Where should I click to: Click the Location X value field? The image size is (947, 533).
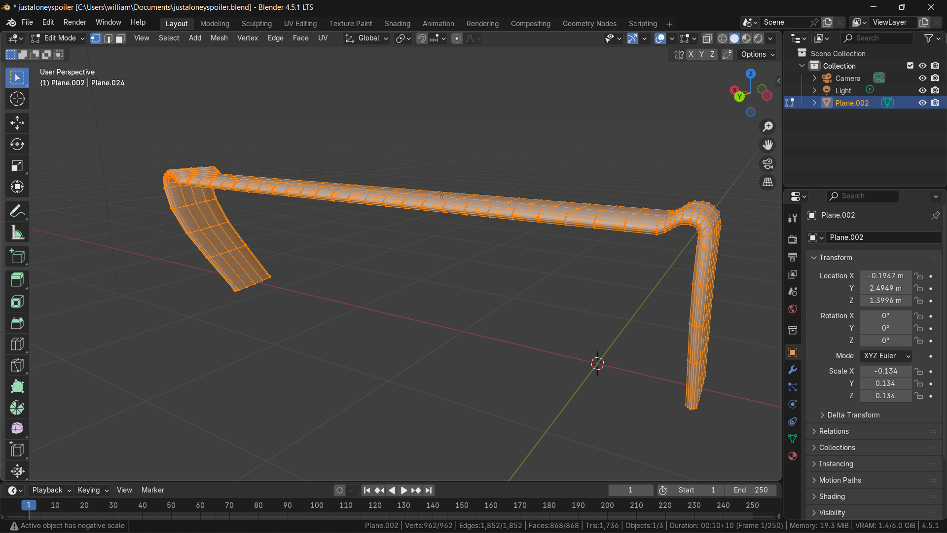[x=886, y=276]
